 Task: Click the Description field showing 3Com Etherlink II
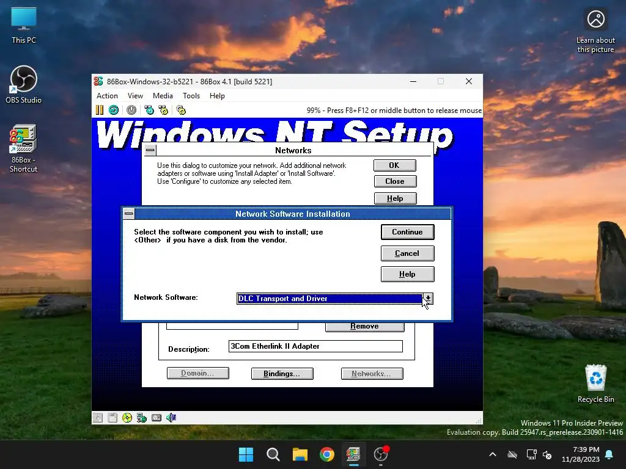pyautogui.click(x=315, y=346)
